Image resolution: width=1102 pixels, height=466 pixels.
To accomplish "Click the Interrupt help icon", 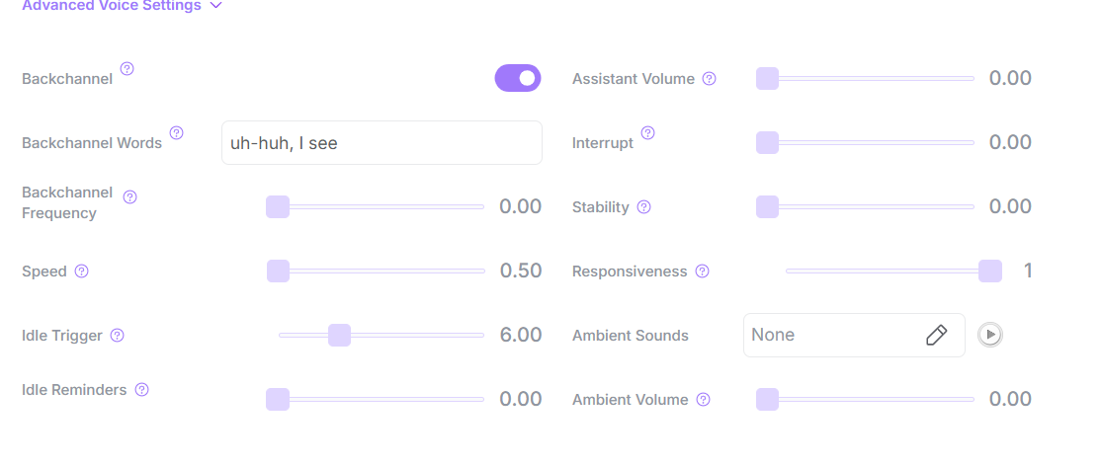I will (648, 133).
